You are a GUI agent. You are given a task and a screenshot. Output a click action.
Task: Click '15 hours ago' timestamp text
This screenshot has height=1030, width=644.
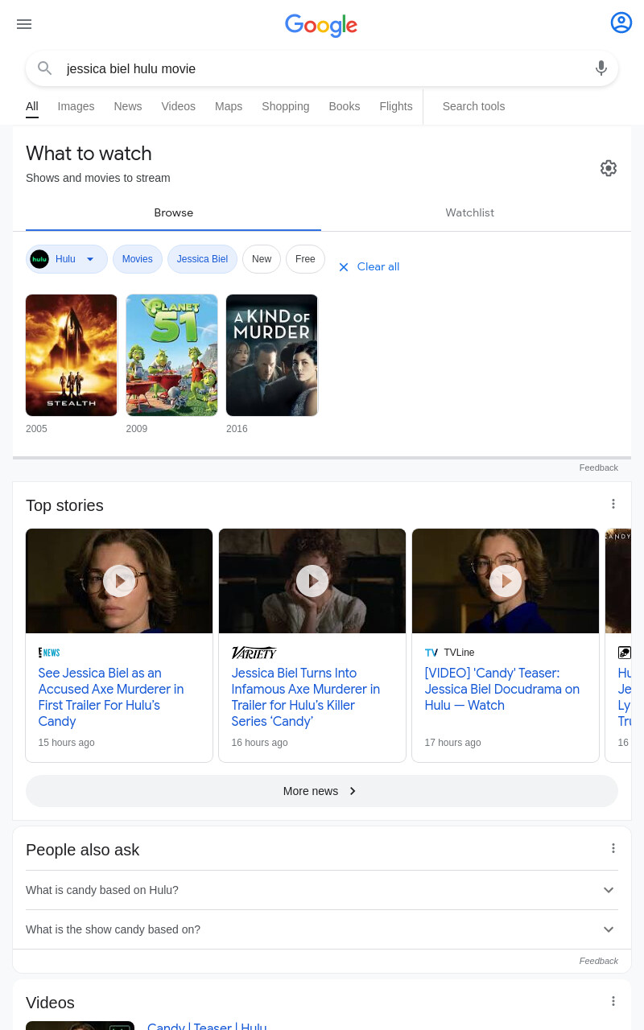[x=67, y=743]
